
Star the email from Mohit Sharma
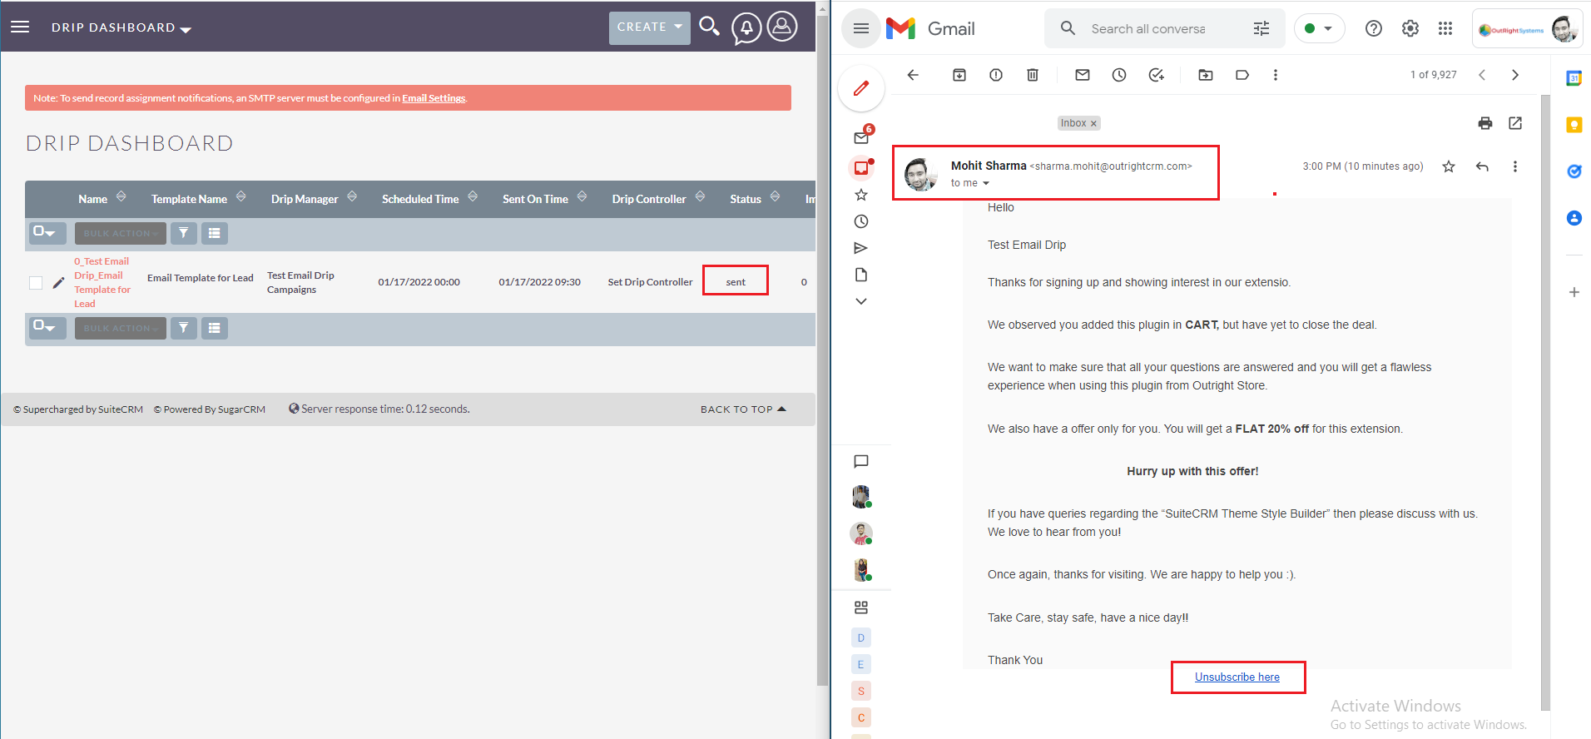point(1449,166)
